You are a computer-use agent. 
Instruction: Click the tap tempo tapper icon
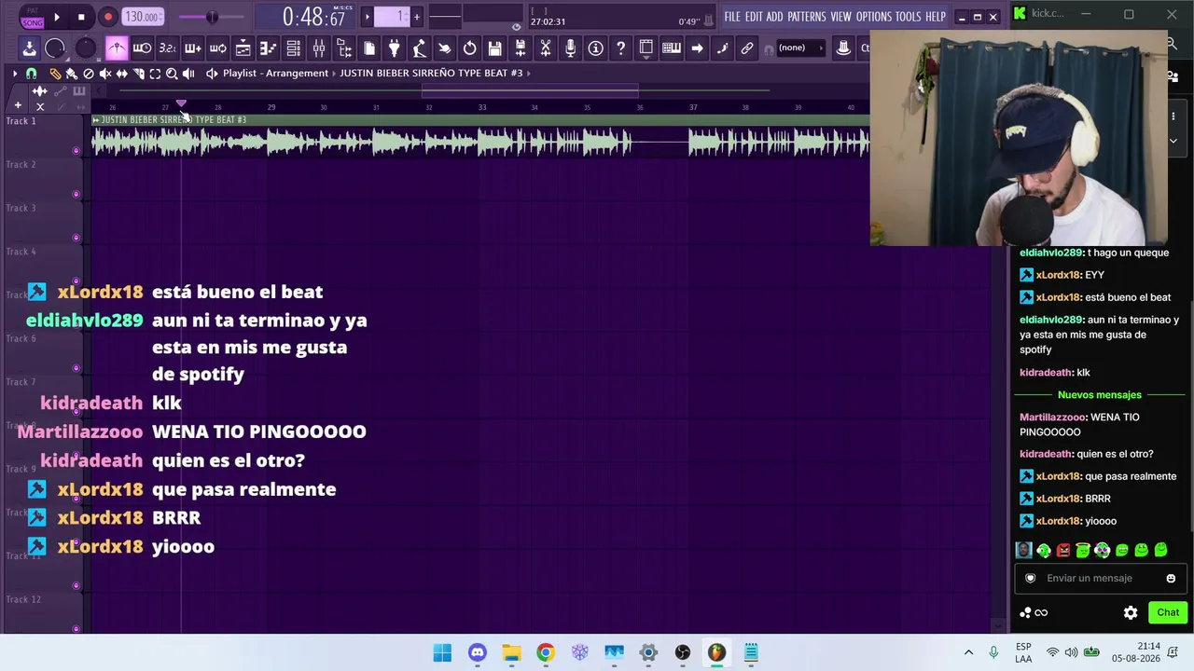(419, 48)
